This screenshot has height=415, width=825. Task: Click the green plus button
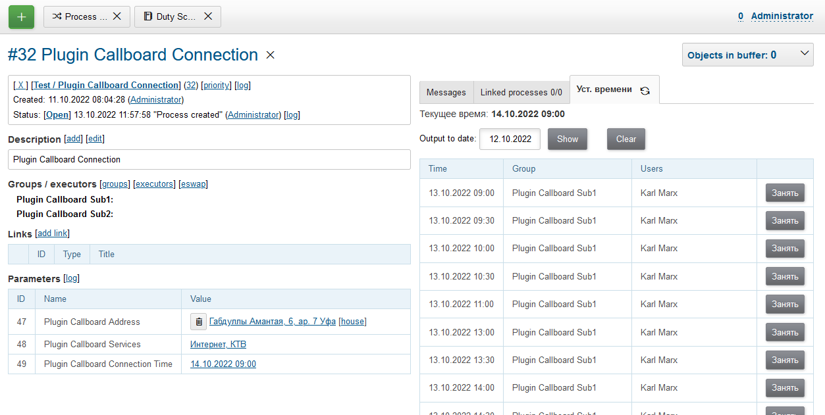[21, 16]
